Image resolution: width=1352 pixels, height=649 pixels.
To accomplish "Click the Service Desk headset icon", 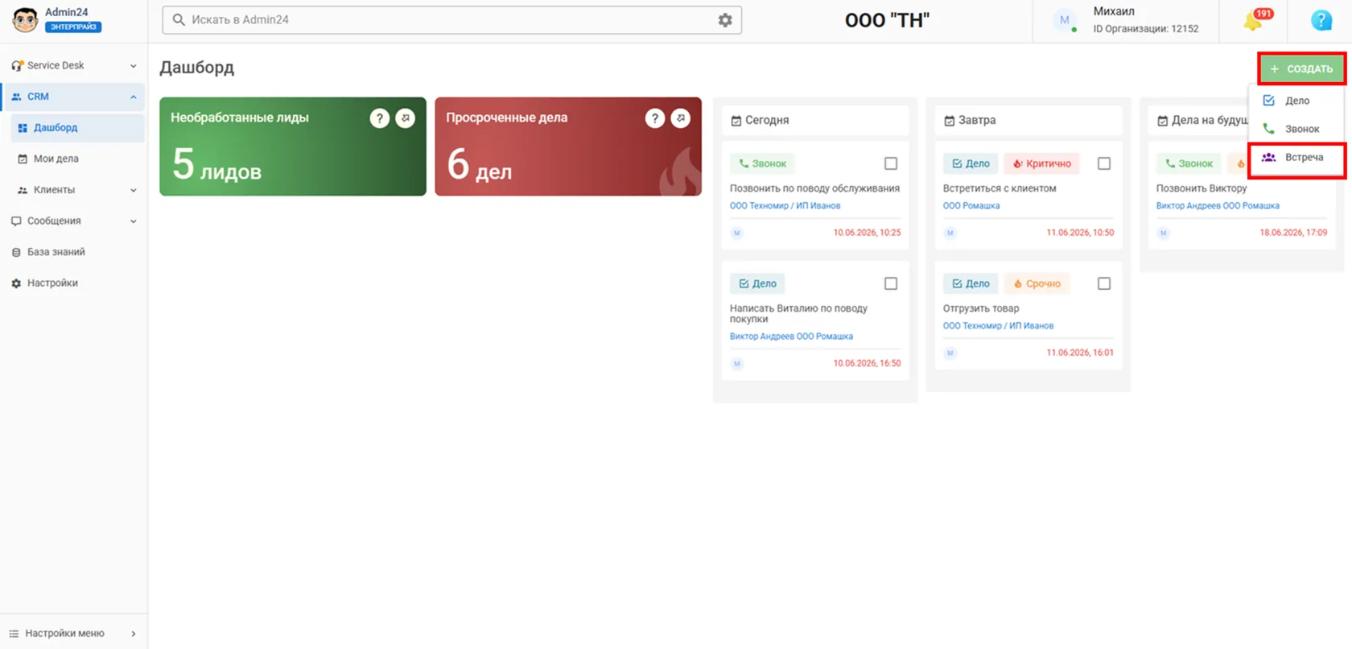I will coord(17,65).
